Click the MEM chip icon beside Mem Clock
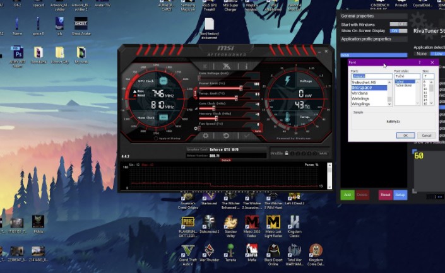This screenshot has width=445, height=273. (x=163, y=117)
